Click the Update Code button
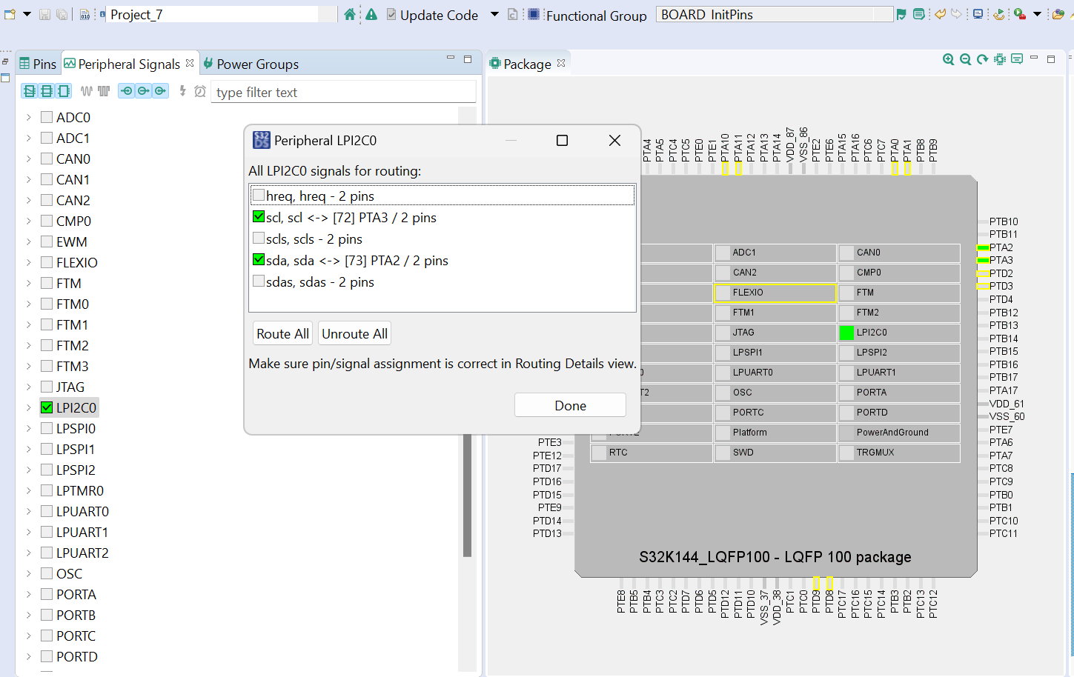This screenshot has width=1074, height=677. click(432, 15)
